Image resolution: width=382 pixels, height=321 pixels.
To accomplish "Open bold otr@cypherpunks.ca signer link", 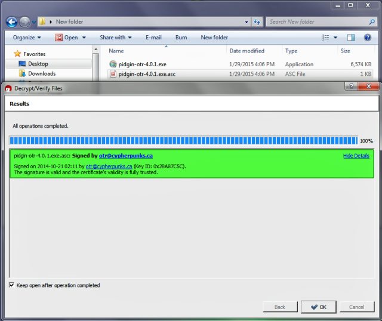I will (126, 156).
